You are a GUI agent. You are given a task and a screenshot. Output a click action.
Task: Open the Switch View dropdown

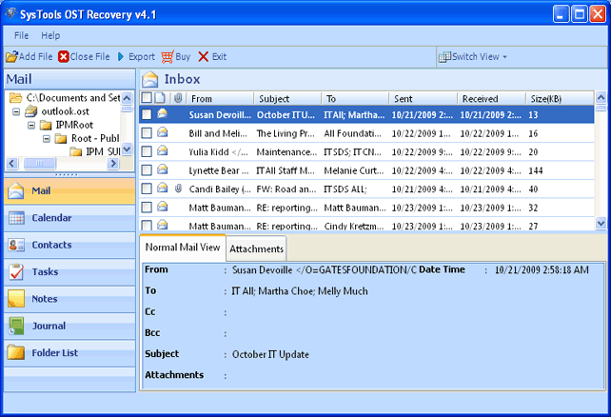click(474, 57)
